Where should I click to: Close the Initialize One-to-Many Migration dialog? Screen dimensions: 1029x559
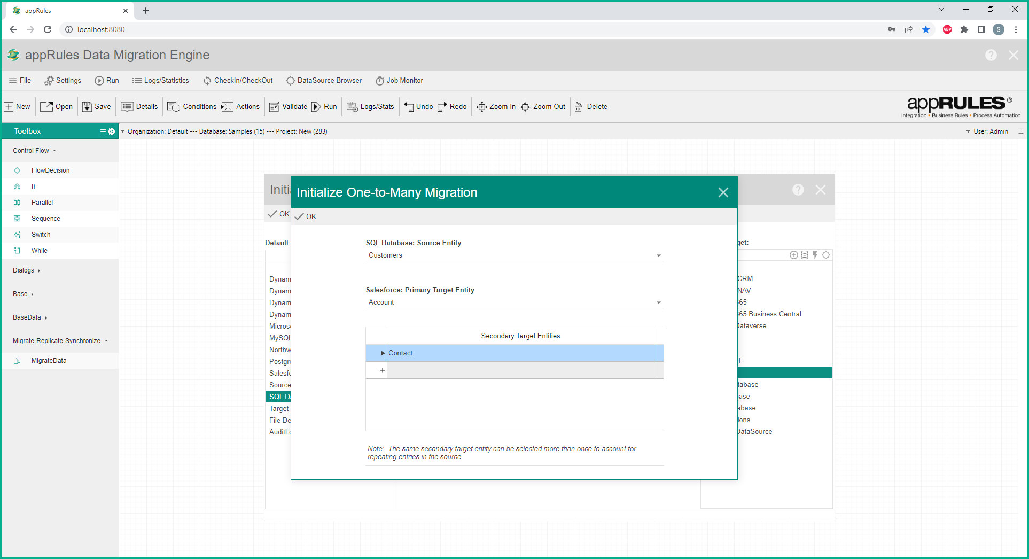coord(723,192)
